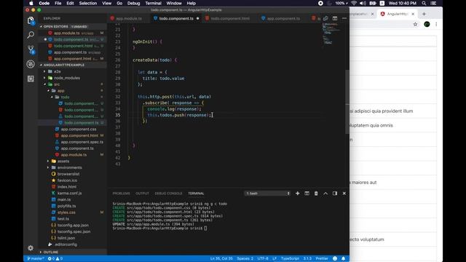
Task: Open the Terminal menu in menu bar
Action: tap(153, 3)
